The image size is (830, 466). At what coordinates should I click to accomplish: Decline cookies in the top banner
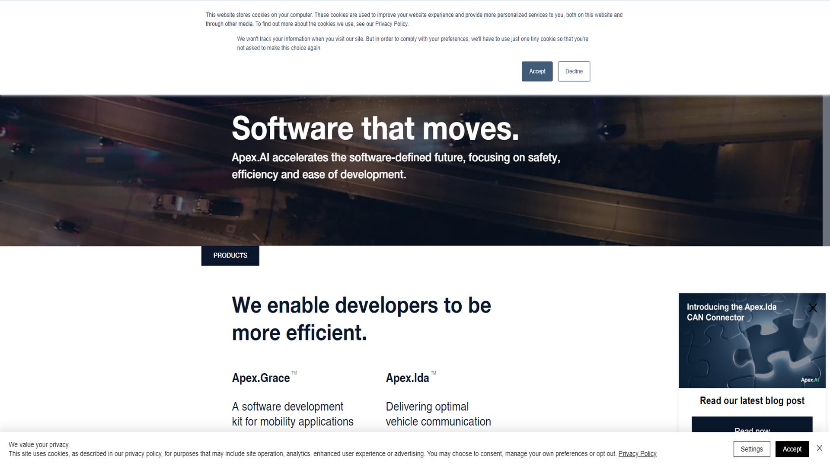click(x=574, y=71)
